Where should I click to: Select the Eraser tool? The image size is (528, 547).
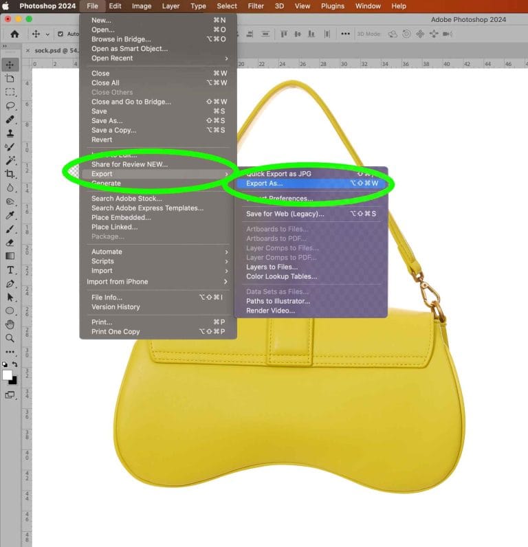click(x=10, y=242)
